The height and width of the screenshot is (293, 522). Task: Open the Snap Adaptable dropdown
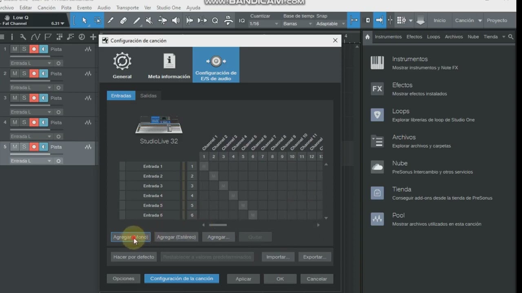point(331,24)
